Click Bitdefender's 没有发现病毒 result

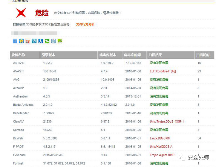[159, 113]
